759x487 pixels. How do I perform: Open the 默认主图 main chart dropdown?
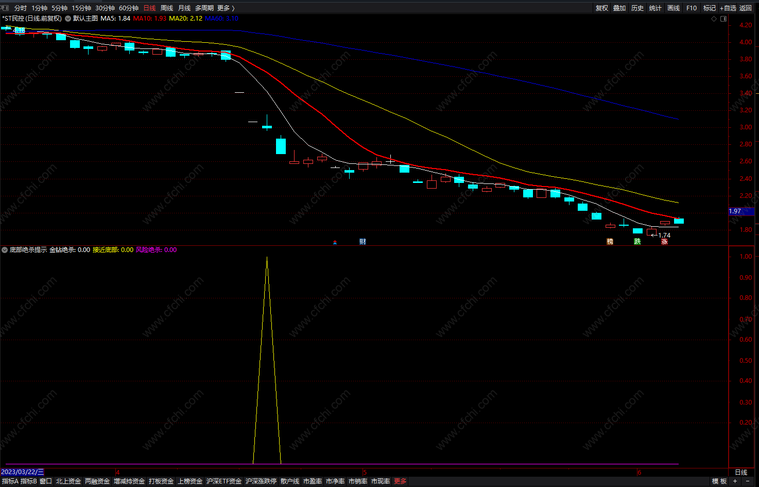[x=68, y=19]
